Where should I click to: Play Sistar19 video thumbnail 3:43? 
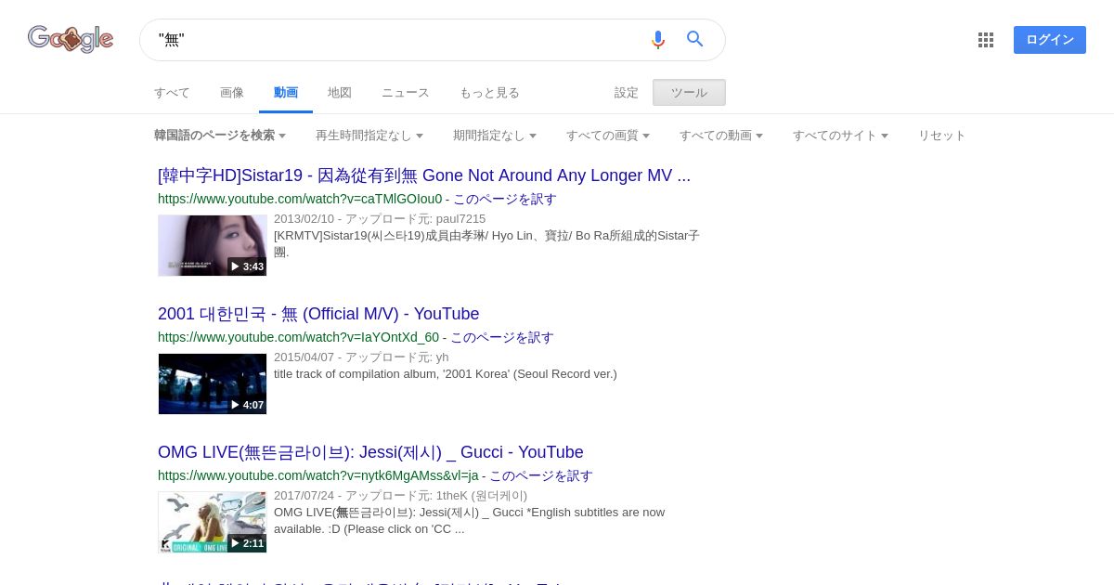[x=213, y=245]
